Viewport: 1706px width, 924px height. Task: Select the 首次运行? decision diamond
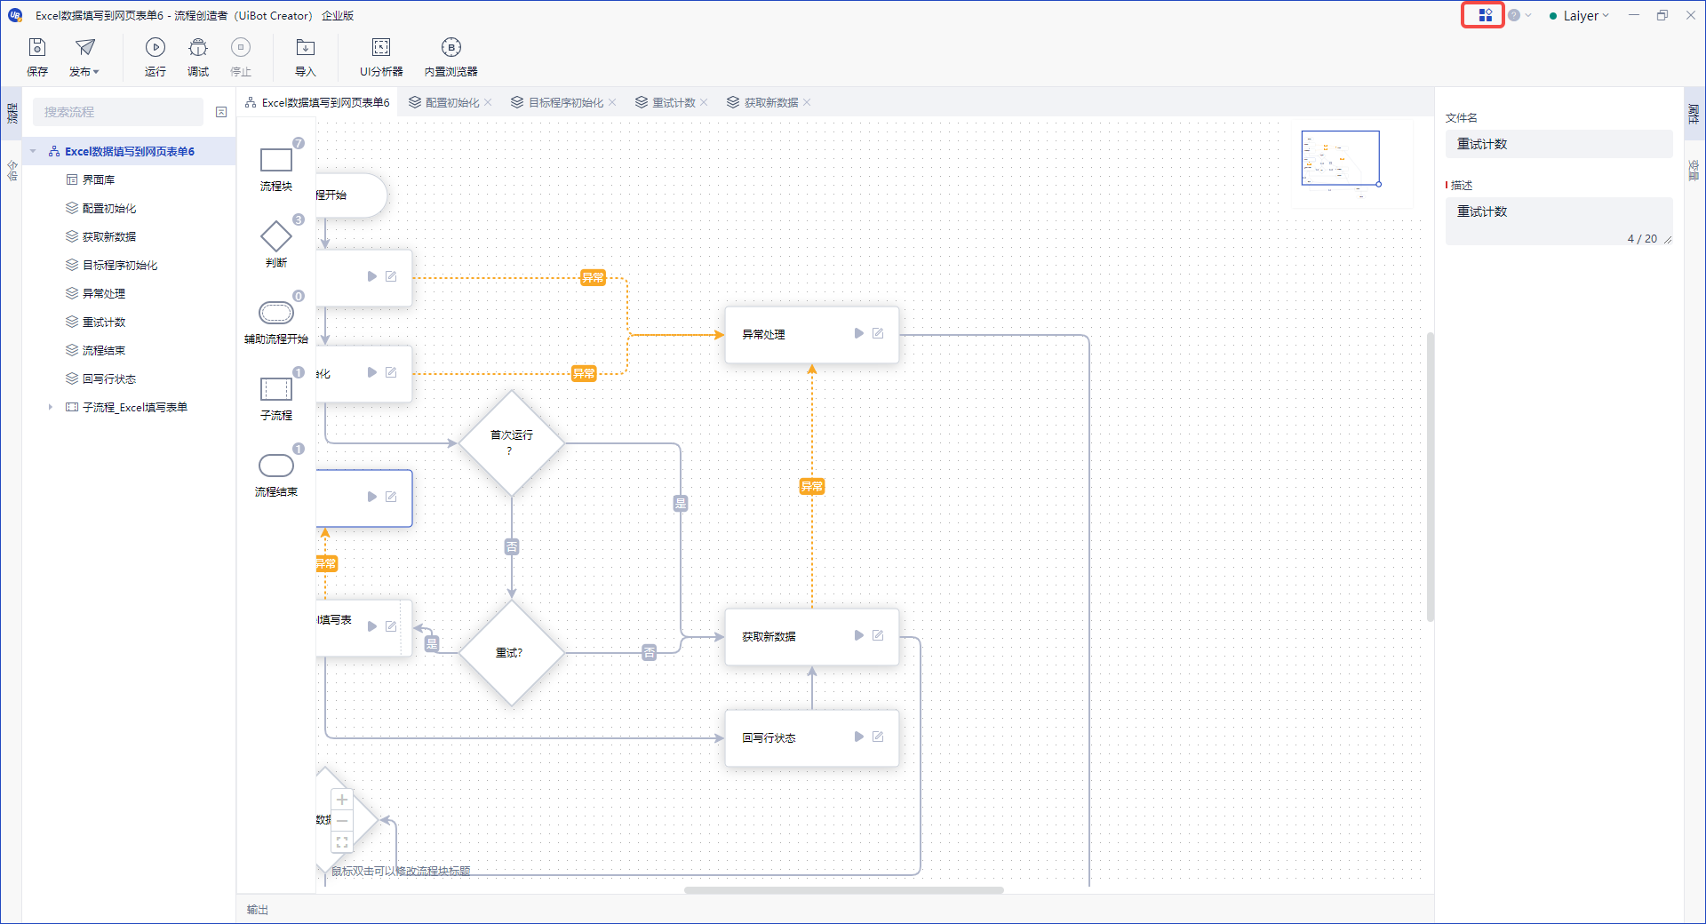512,442
